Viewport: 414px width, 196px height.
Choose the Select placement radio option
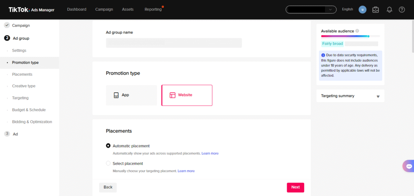pyautogui.click(x=108, y=163)
